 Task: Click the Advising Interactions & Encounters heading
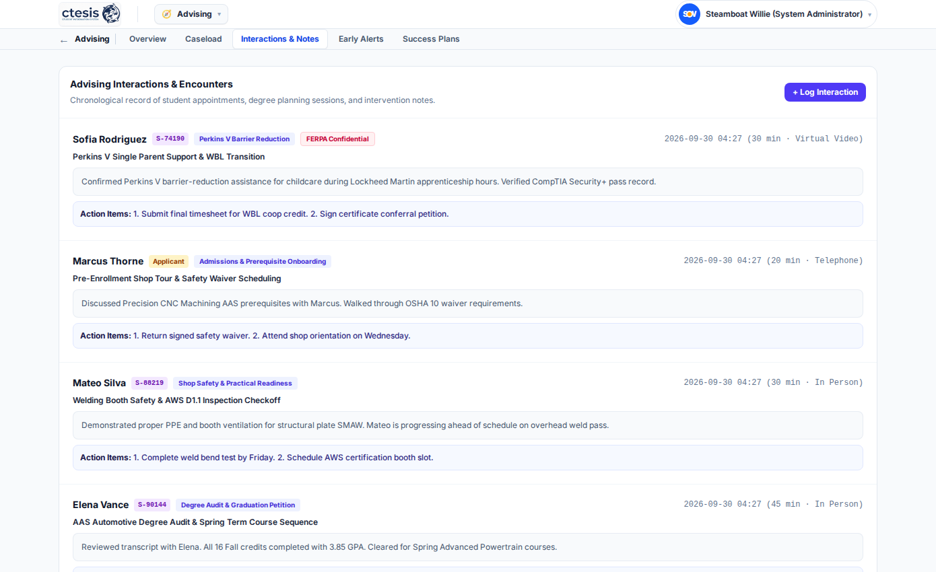pyautogui.click(x=152, y=84)
